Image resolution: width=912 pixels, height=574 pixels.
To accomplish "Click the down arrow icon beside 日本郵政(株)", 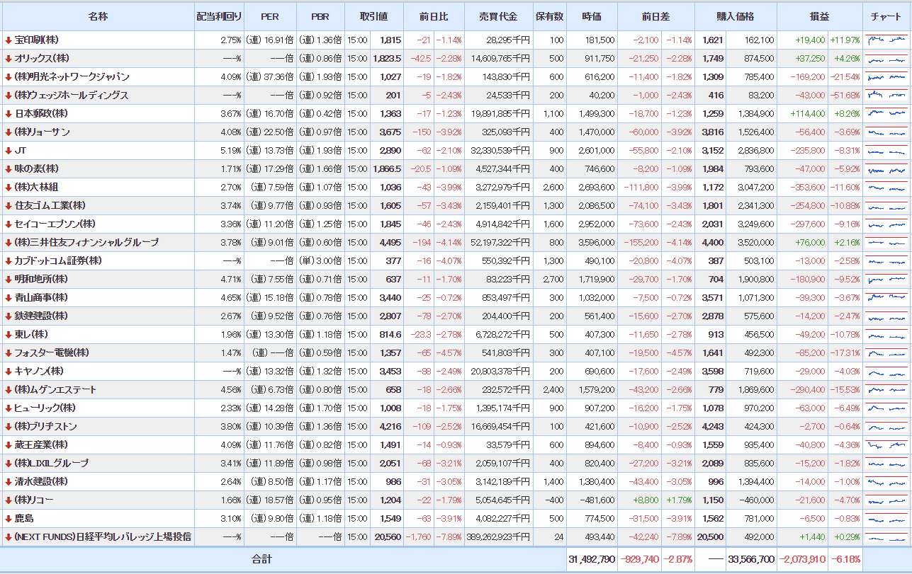I will (x=8, y=114).
